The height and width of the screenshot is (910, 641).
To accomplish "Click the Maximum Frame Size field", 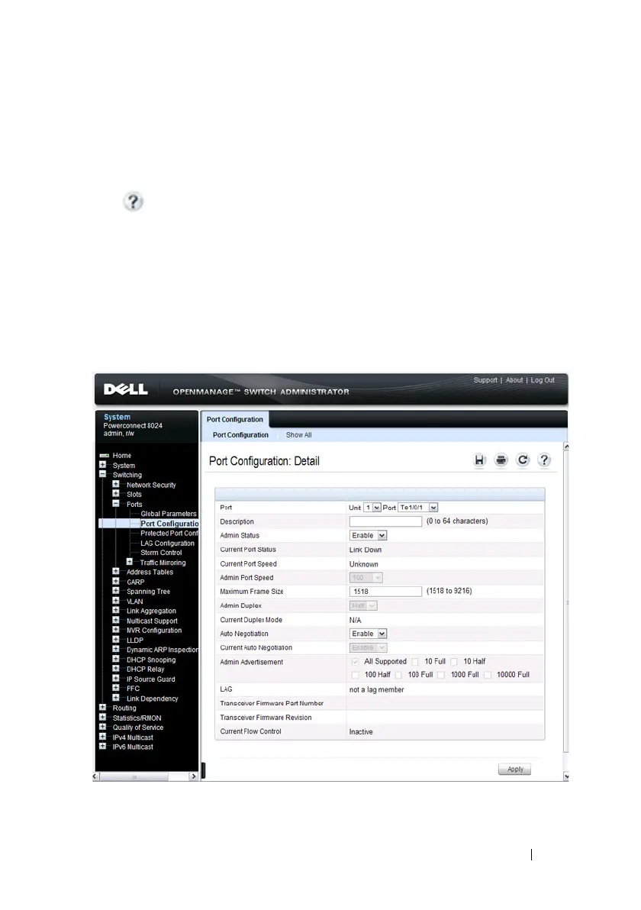I will click(x=385, y=592).
